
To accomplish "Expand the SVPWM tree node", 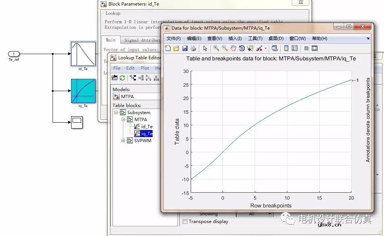I will [x=123, y=140].
